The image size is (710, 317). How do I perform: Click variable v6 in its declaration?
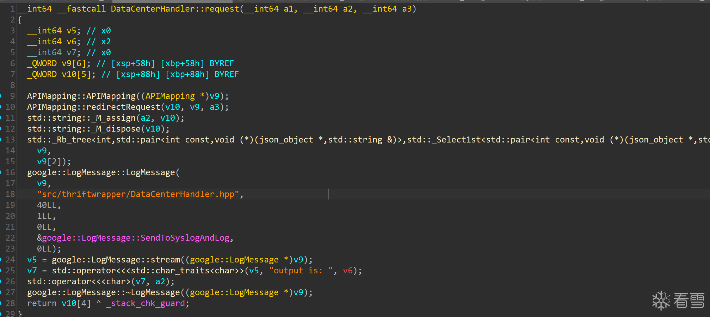click(x=72, y=42)
